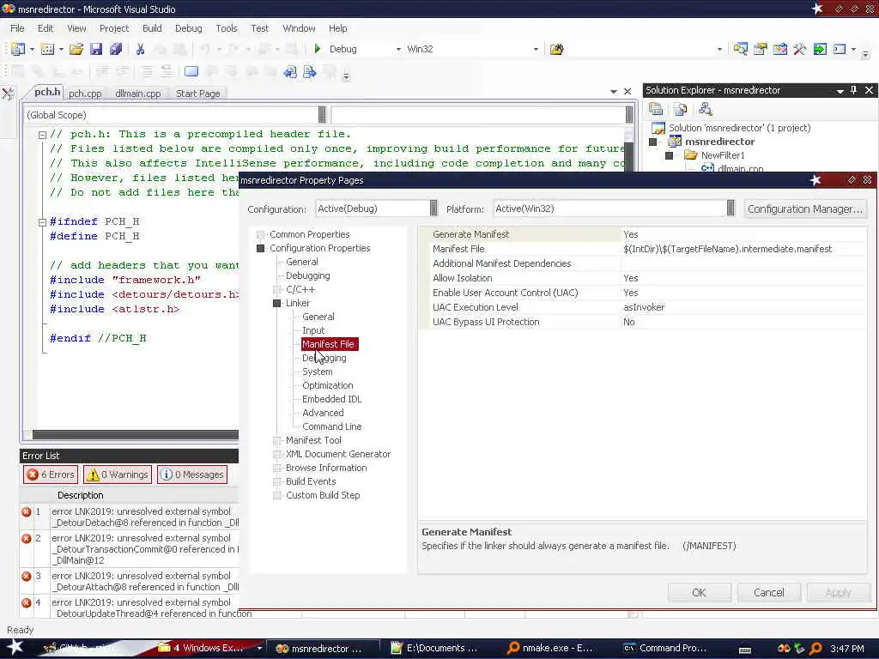Image resolution: width=879 pixels, height=659 pixels.
Task: Open the File menu
Action: [17, 28]
